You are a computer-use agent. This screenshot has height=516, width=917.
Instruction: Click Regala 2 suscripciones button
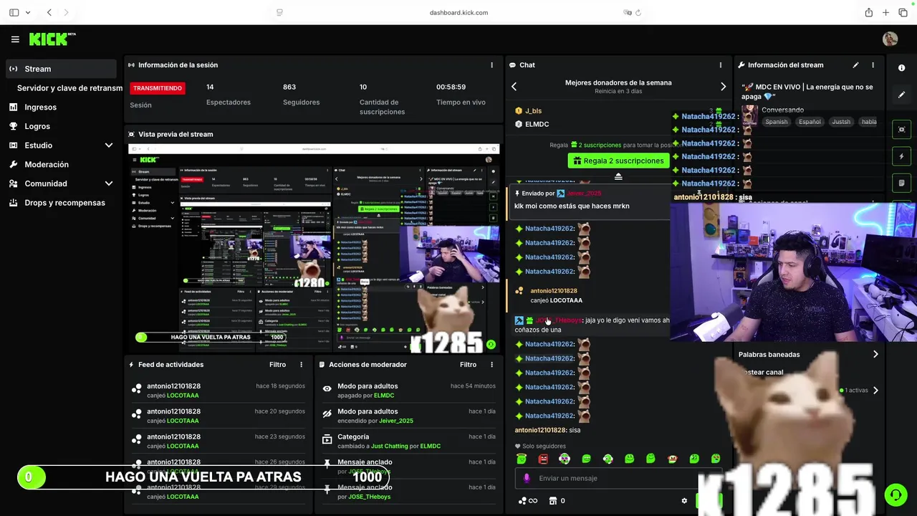pyautogui.click(x=618, y=161)
